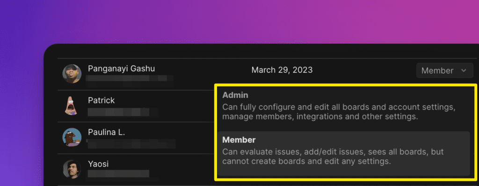479x186 pixels.
Task: Click the Admin description about configuring boards
Action: click(x=339, y=112)
